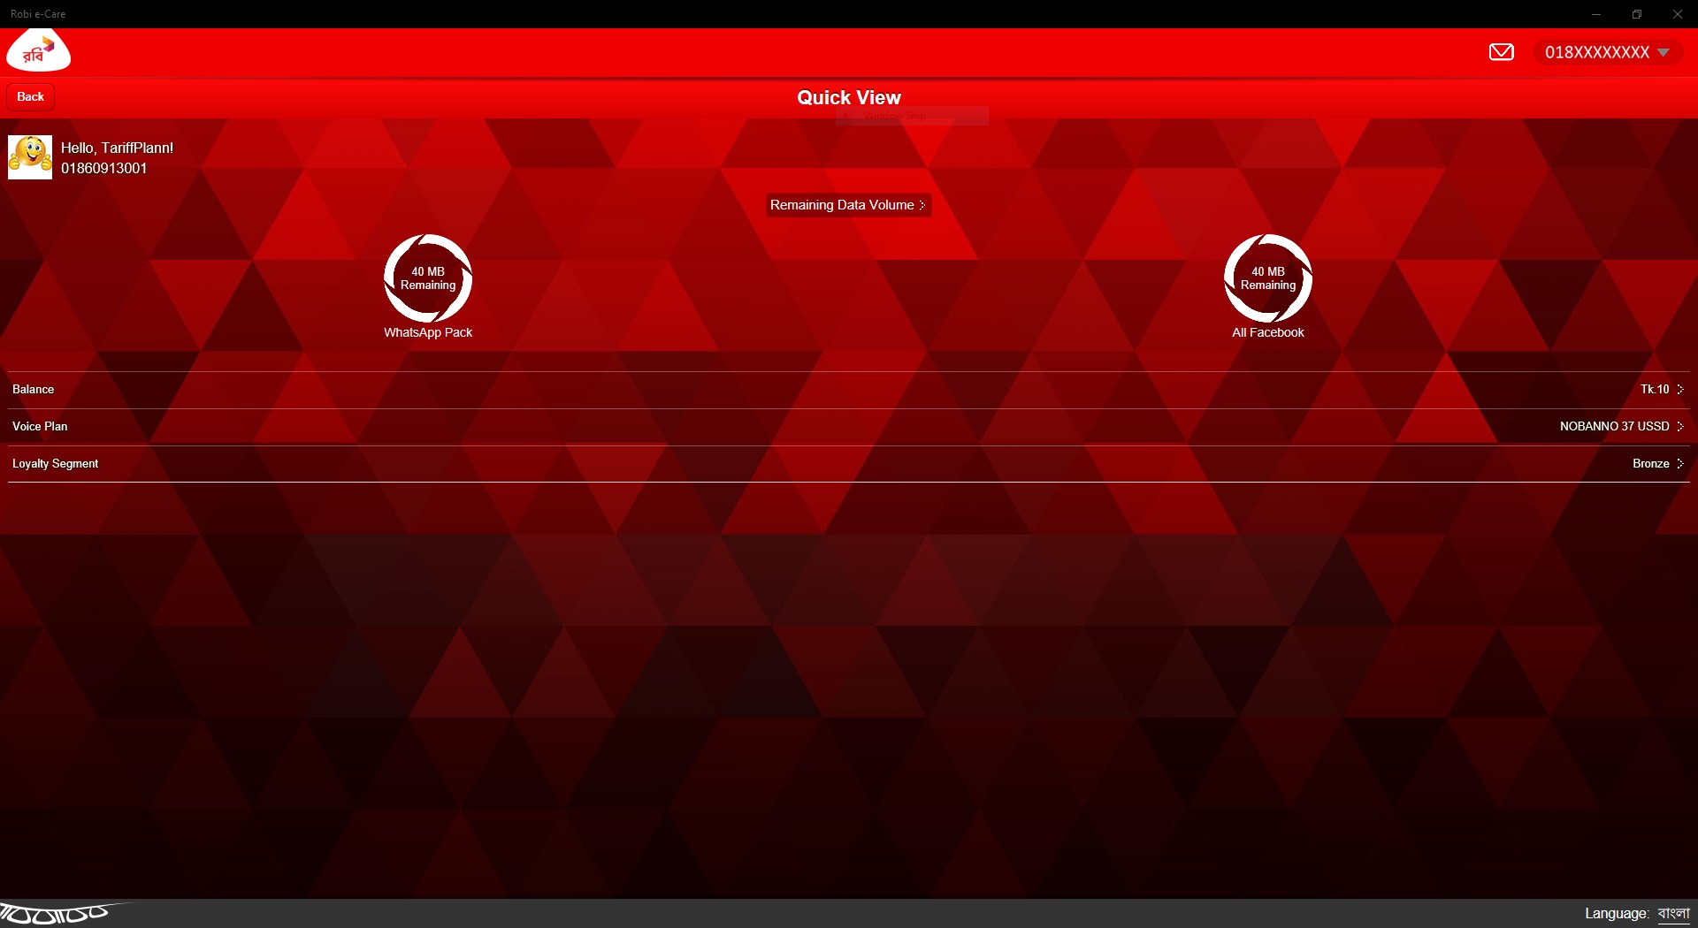Viewport: 1698px width, 928px height.
Task: Click the phone number 01860913001
Action: 104,168
